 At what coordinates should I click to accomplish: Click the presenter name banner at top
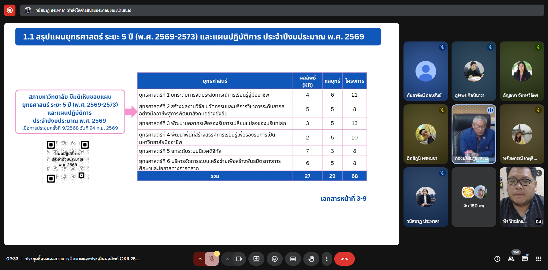(x=83, y=10)
